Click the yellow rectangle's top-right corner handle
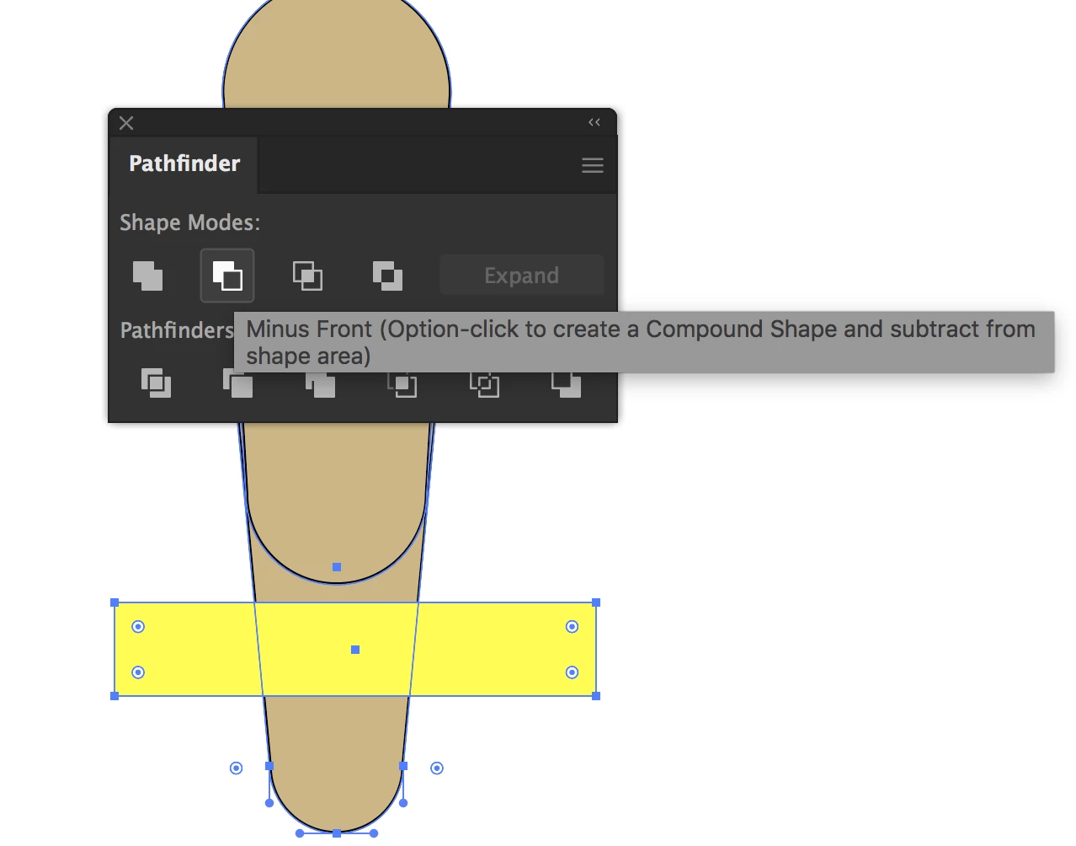The image size is (1076, 846). pos(596,602)
